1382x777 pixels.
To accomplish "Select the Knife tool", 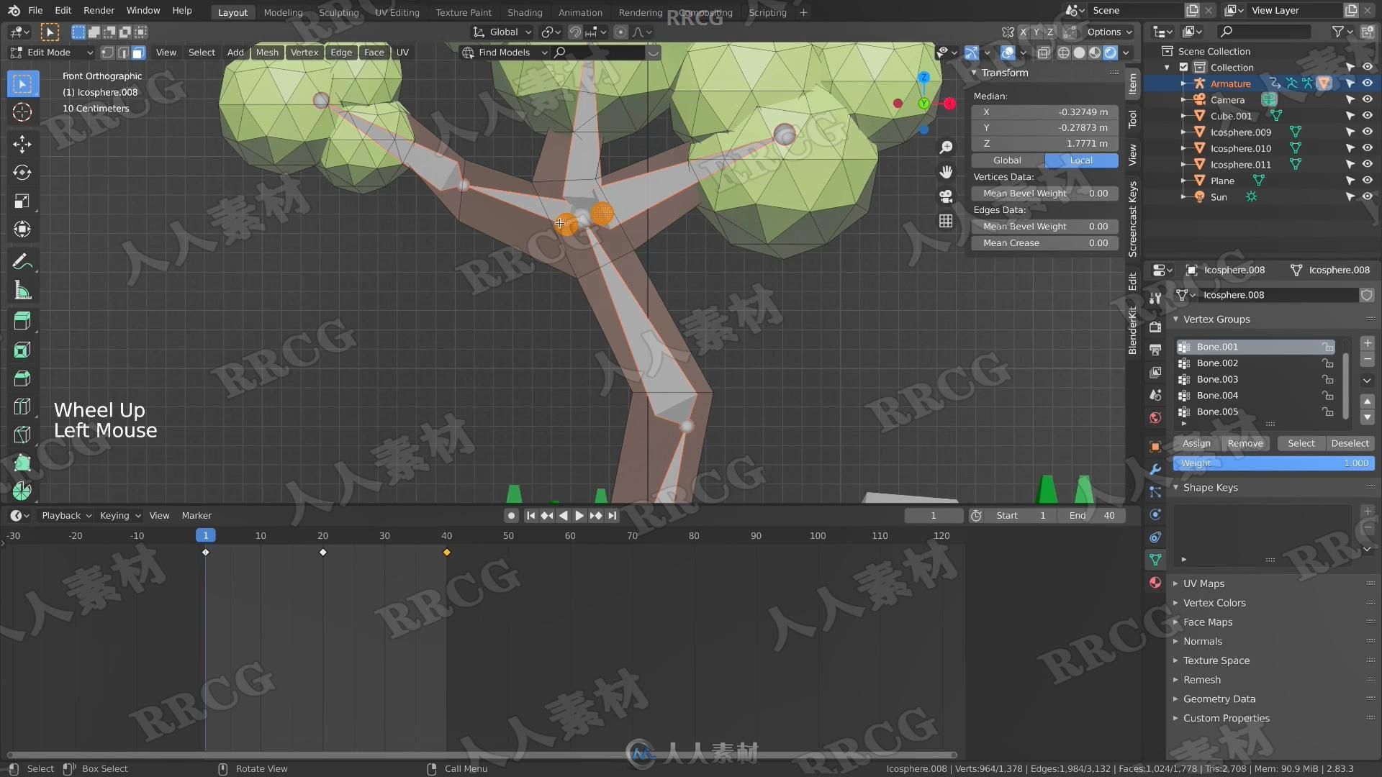I will [22, 435].
